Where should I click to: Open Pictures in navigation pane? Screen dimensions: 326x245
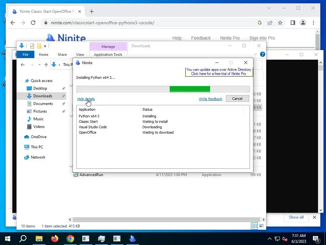point(40,111)
